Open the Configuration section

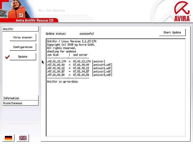coord(23,47)
